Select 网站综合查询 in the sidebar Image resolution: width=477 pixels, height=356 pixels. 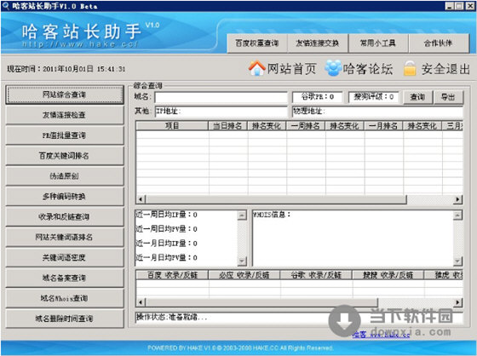(65, 95)
